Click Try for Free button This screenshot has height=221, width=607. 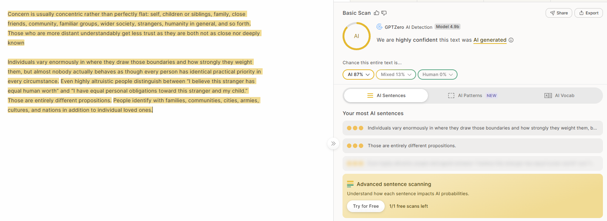366,206
